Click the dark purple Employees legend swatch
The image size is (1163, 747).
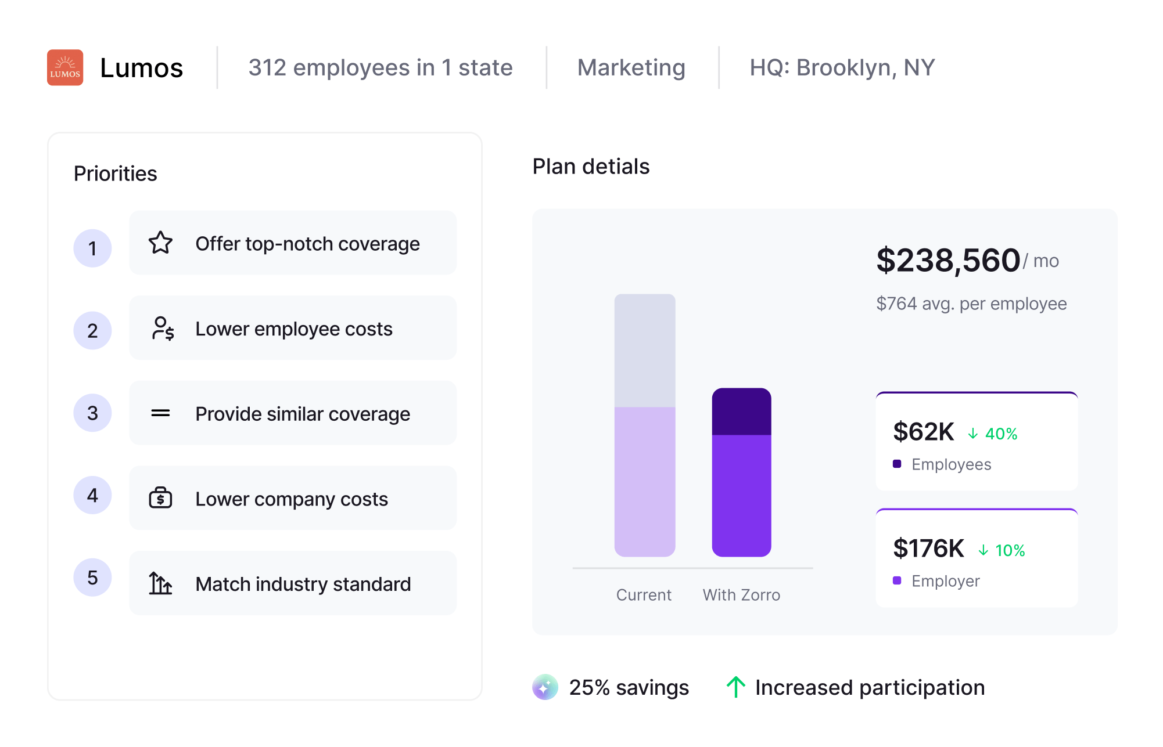[x=897, y=464]
